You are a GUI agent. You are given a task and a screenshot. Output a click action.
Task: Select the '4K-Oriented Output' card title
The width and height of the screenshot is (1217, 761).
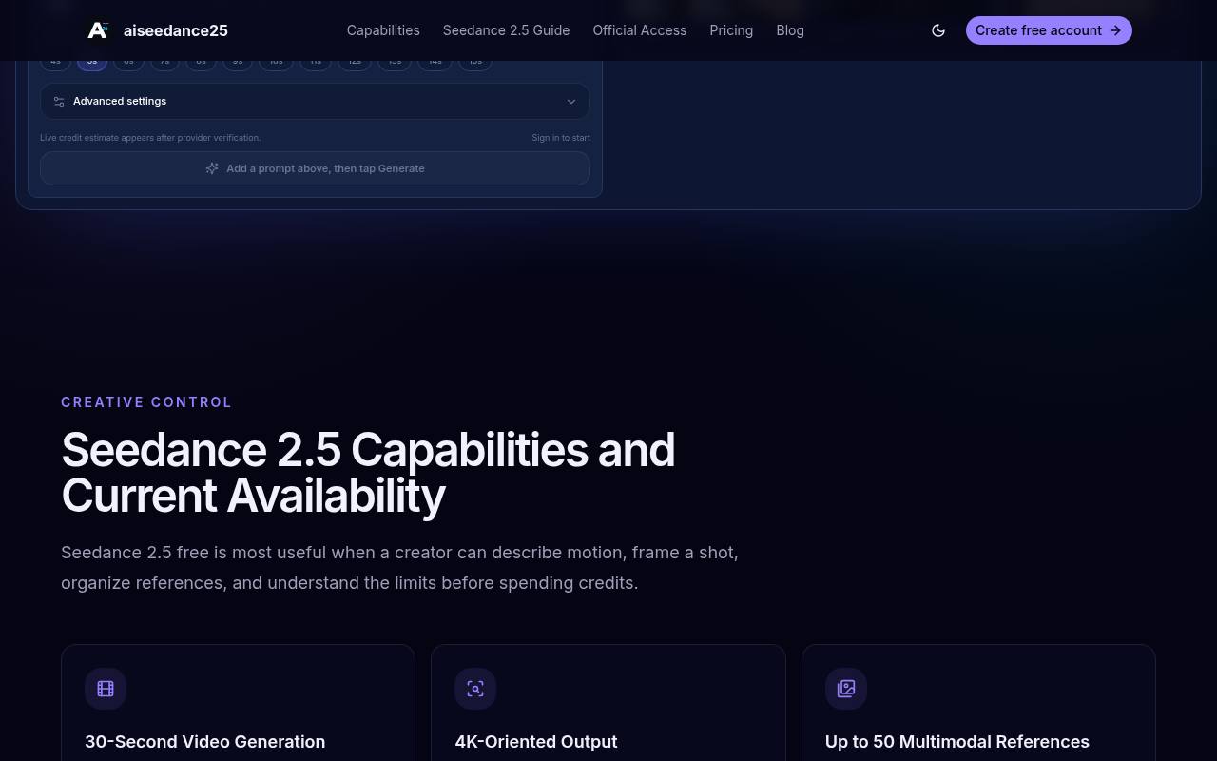(536, 742)
